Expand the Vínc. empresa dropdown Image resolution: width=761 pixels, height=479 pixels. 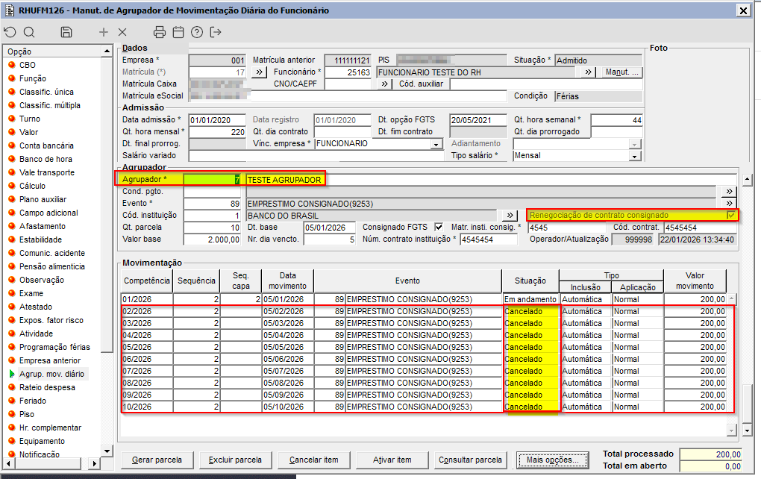[437, 143]
